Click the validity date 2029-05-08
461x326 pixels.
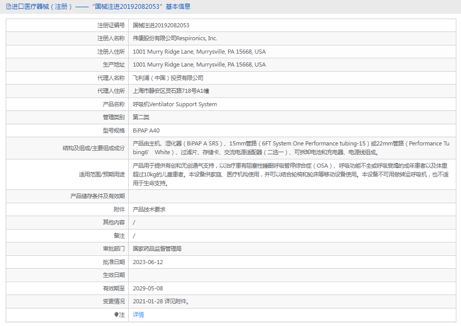[148, 288]
